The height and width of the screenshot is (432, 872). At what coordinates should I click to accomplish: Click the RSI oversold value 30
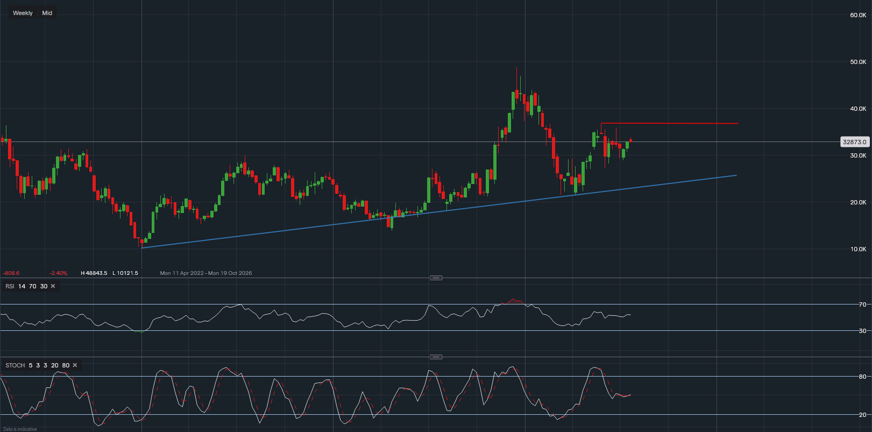click(x=44, y=286)
